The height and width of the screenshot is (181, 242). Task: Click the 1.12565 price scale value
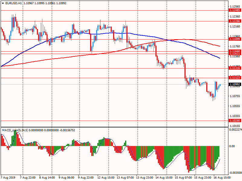(x=235, y=6)
